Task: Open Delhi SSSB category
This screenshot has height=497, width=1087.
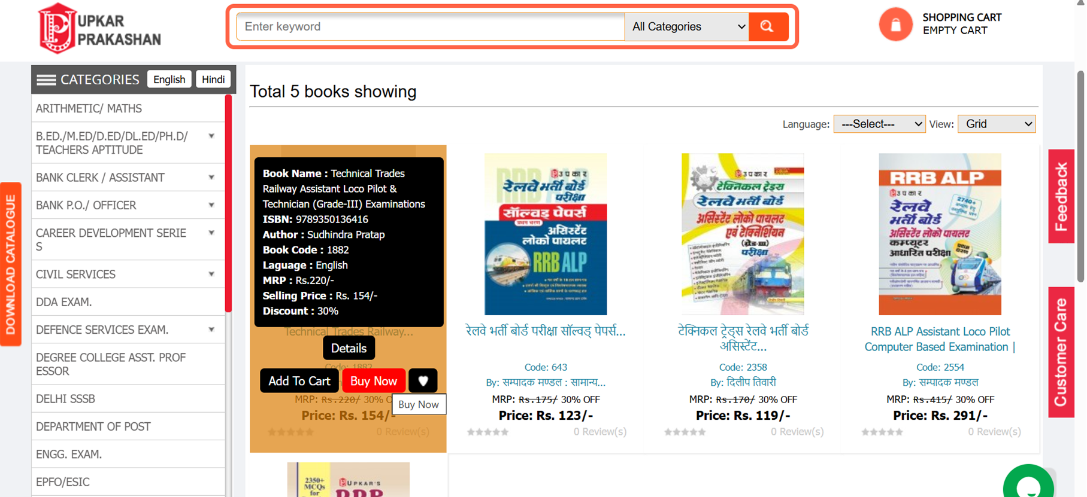Action: pos(128,399)
